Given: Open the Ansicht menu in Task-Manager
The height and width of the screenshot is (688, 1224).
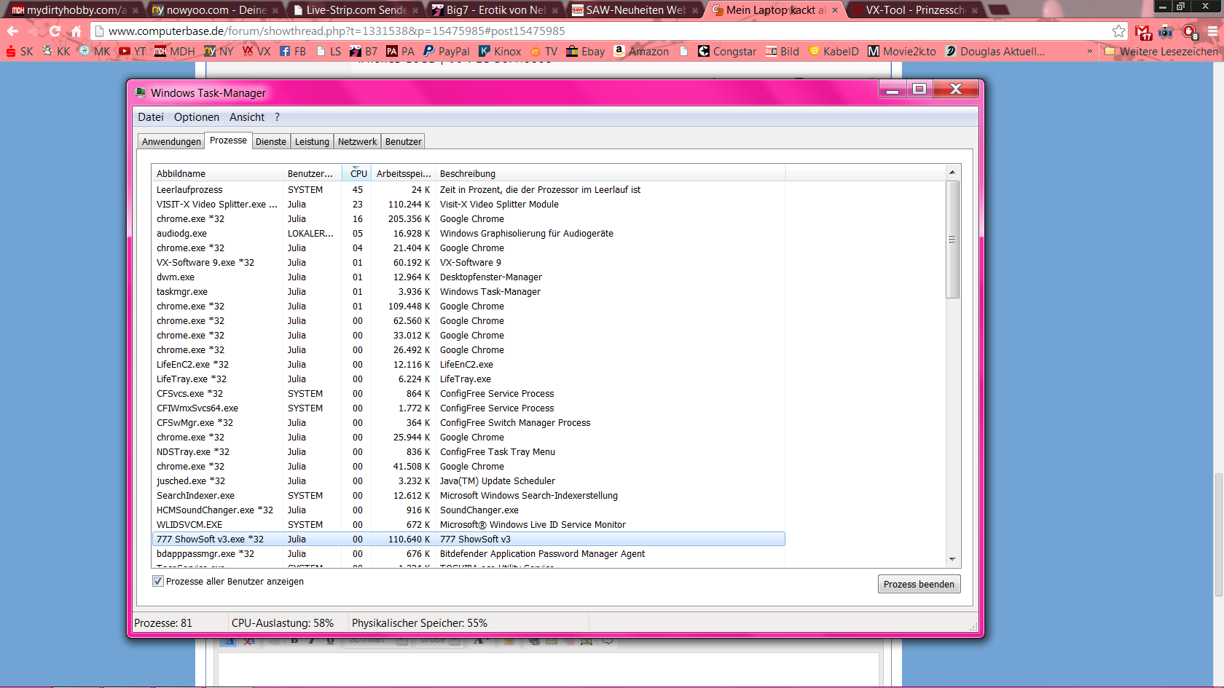Looking at the screenshot, I should coord(247,117).
